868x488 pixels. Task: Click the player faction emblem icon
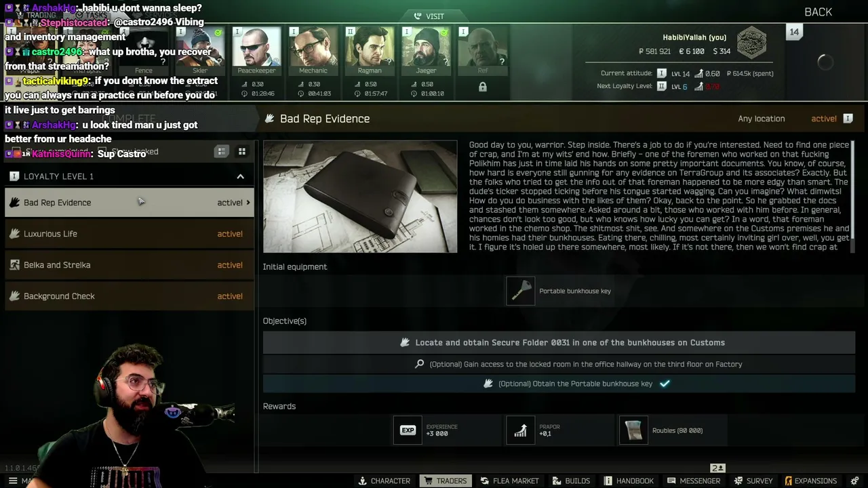click(x=752, y=42)
